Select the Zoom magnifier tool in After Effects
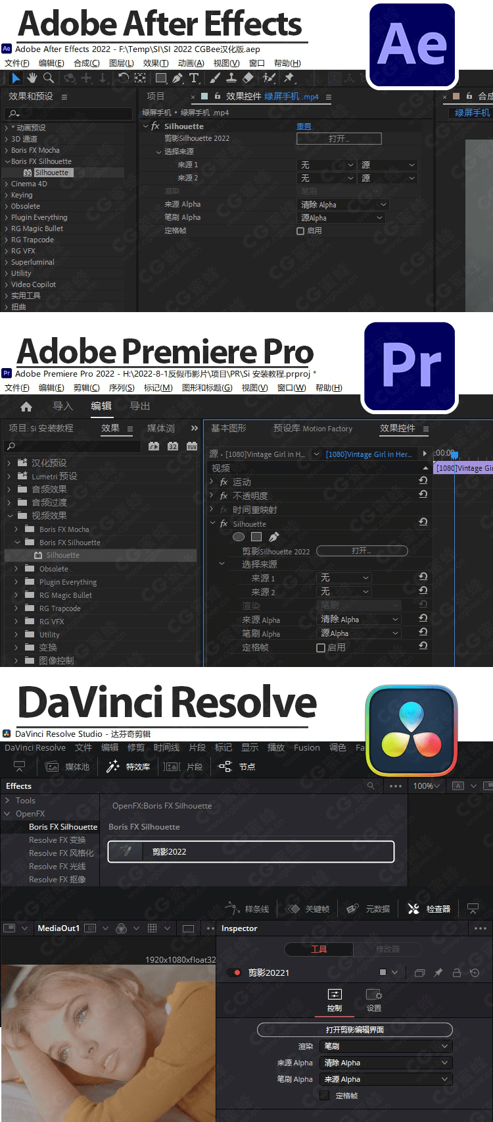The height and width of the screenshot is (1122, 493). [49, 78]
